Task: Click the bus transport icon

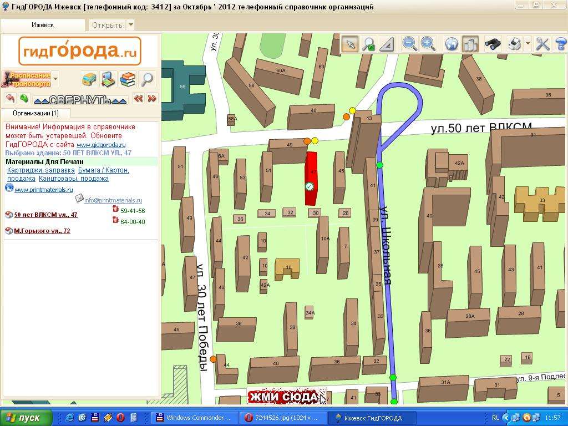Action: coord(89,79)
